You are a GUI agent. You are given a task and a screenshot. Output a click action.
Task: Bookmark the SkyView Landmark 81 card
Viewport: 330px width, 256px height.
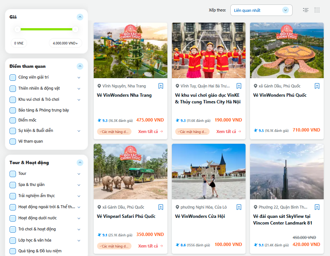click(x=317, y=207)
